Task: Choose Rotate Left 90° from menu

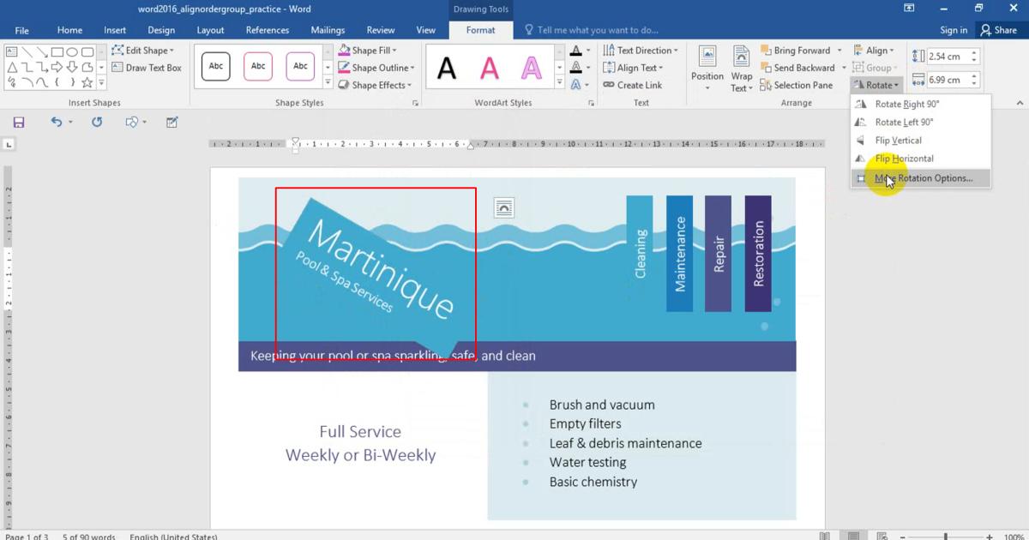Action: pyautogui.click(x=921, y=122)
